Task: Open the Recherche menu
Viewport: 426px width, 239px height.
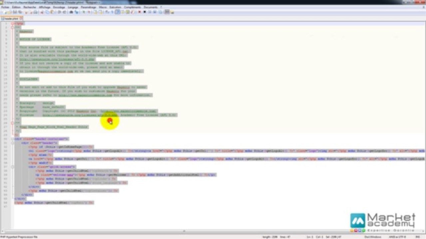Action: 30,7
